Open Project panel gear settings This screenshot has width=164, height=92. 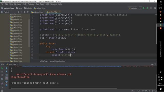pyautogui.click(x=25, y=12)
